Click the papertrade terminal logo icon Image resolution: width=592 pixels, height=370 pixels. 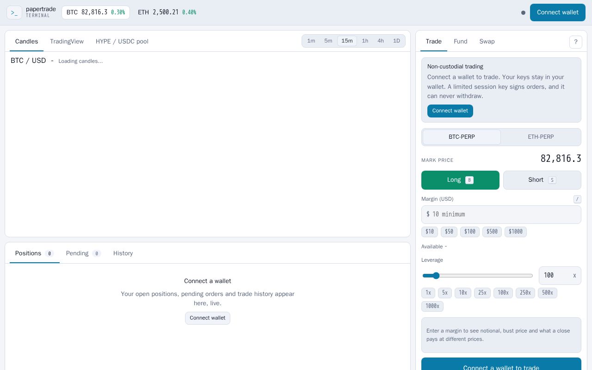(x=14, y=12)
